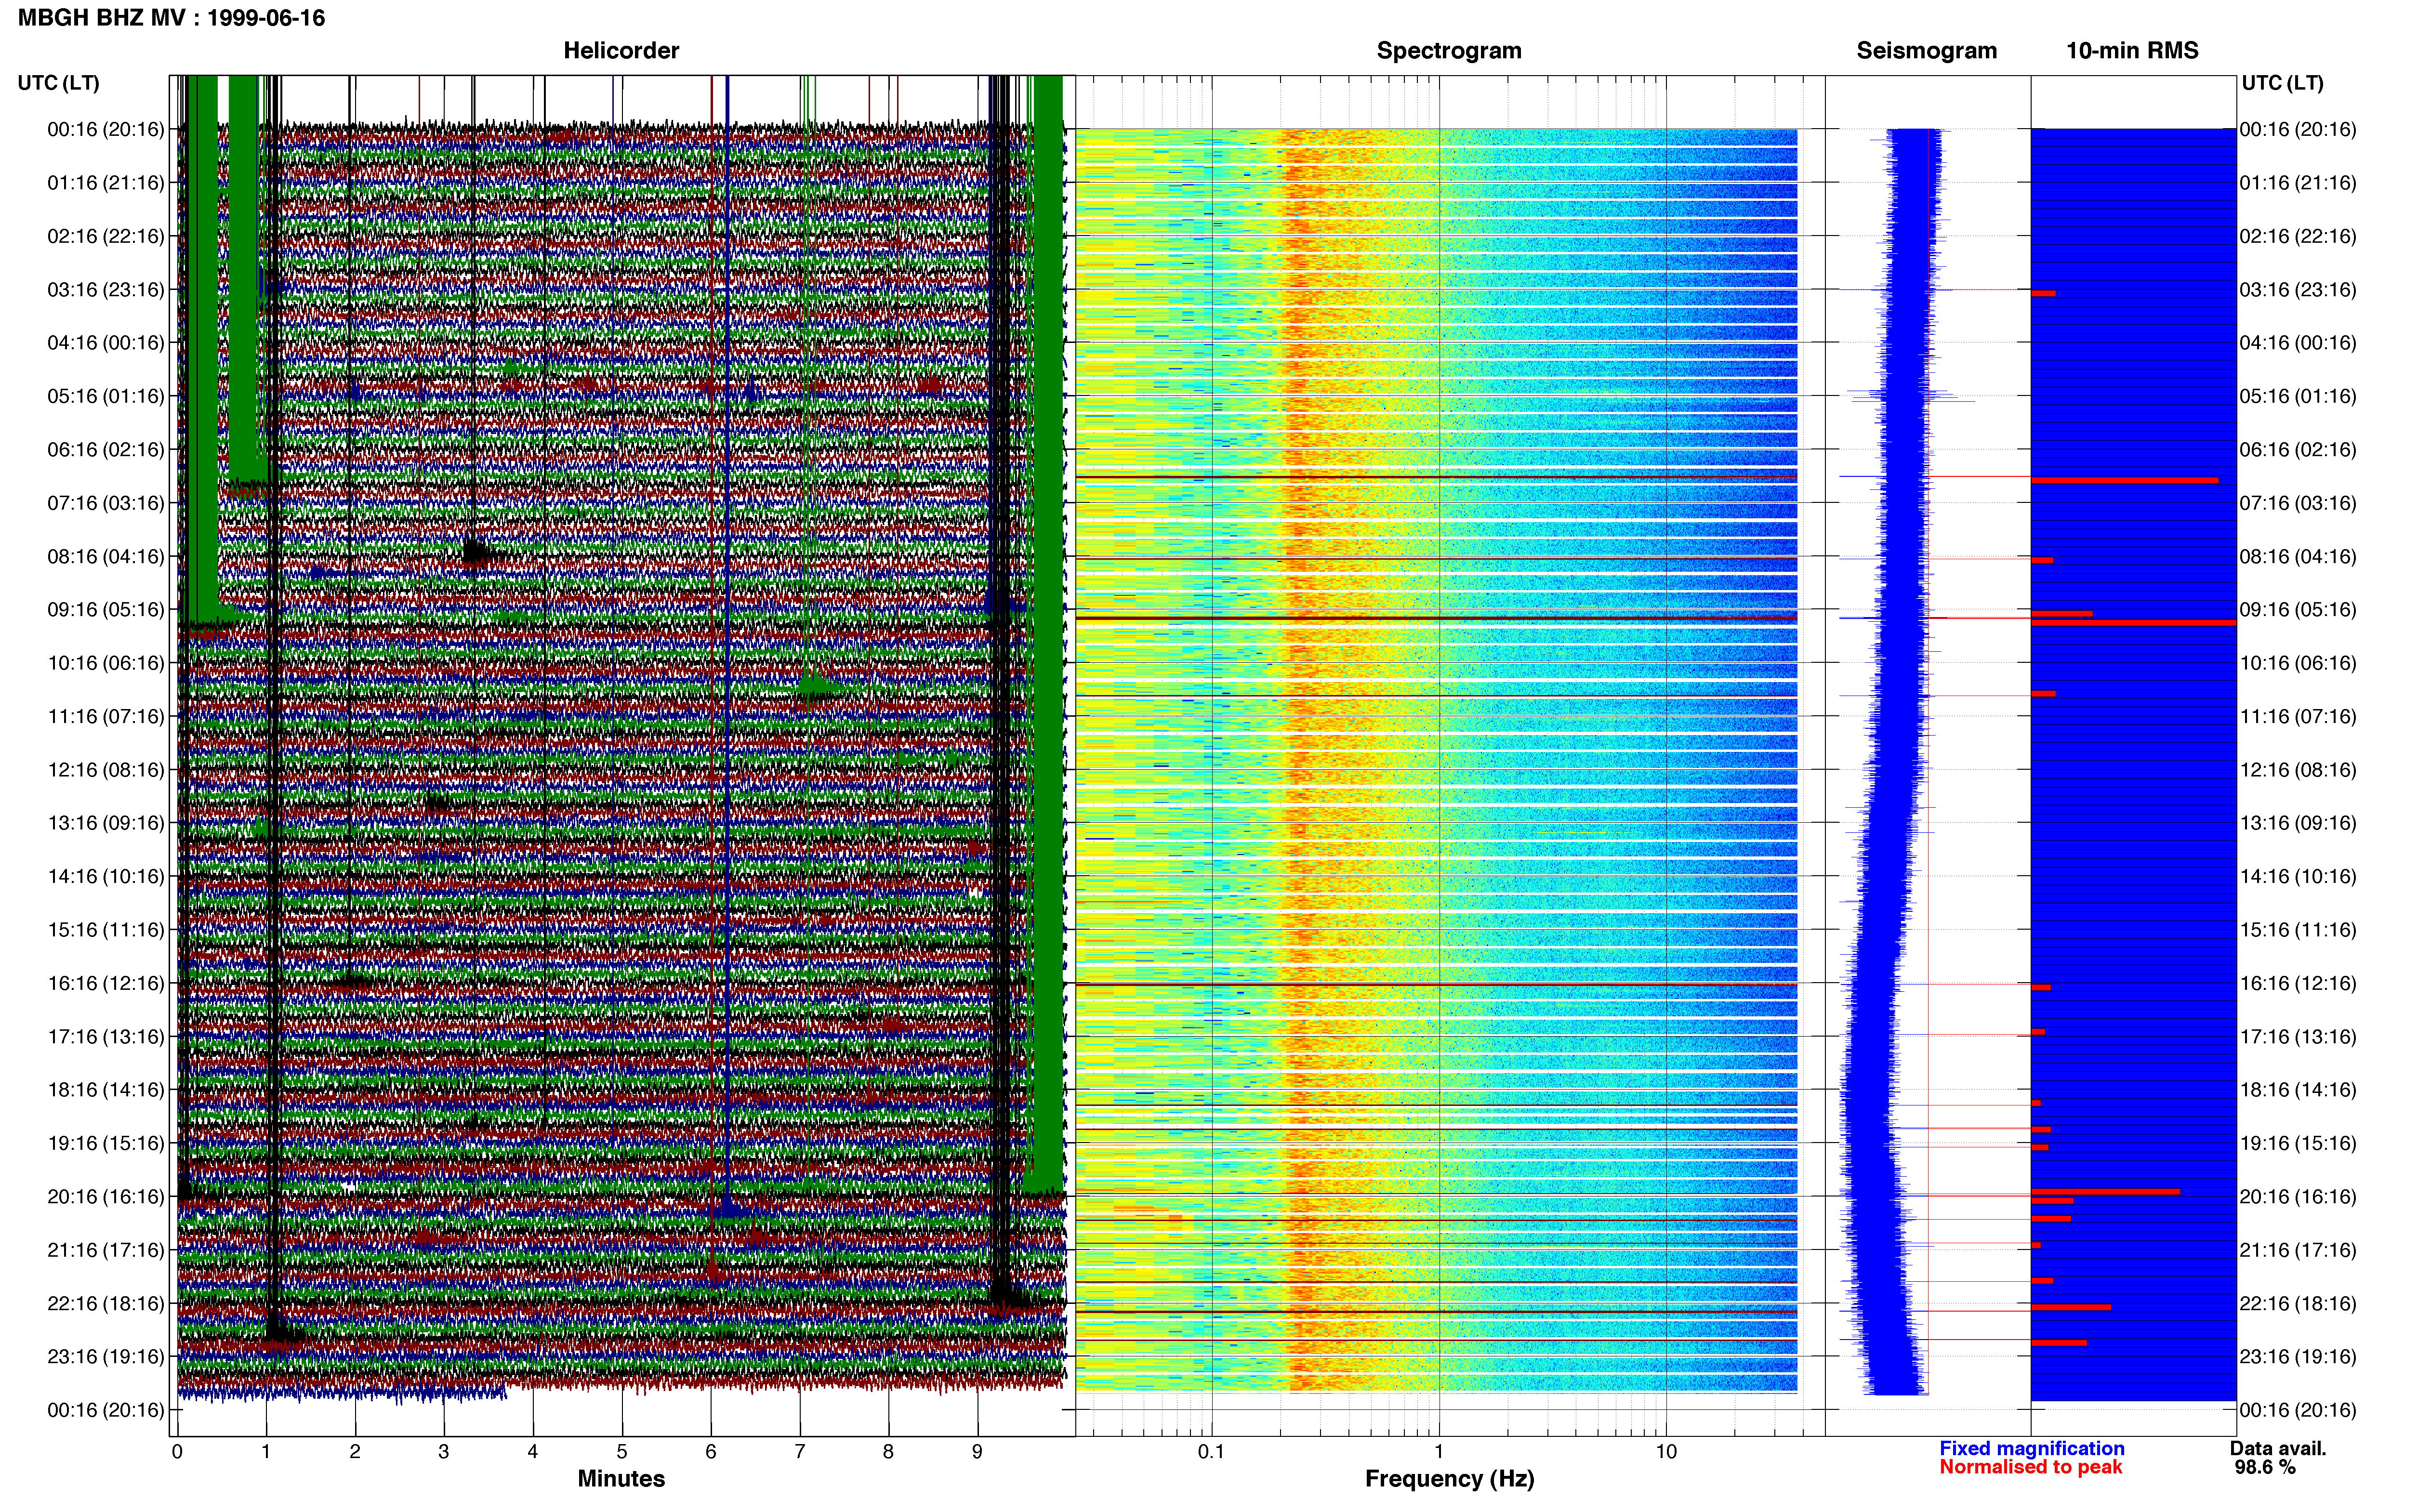Viewport: 2418px width, 1512px height.
Task: Click left time label 05:16 (01:16)
Action: 106,396
